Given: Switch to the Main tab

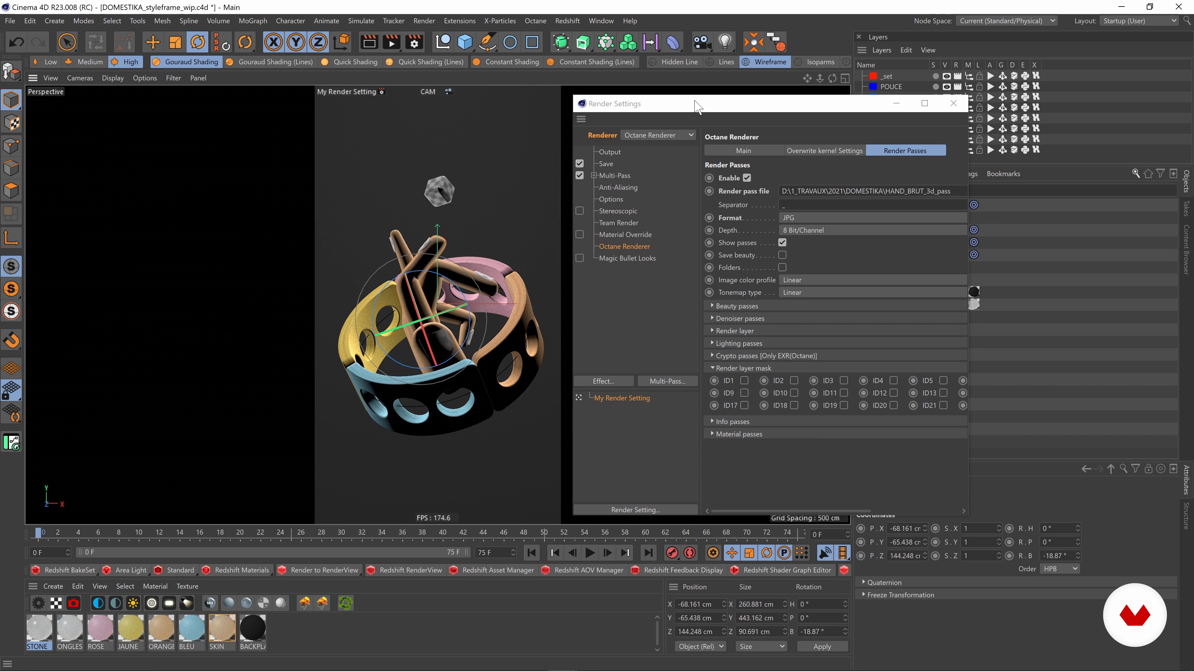Looking at the screenshot, I should tap(743, 150).
